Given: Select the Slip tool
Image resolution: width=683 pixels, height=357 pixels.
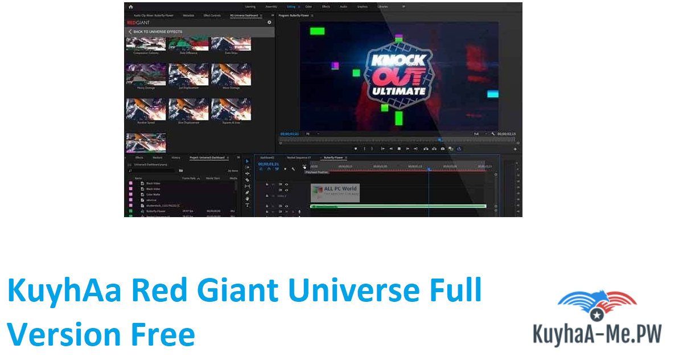Looking at the screenshot, I should 247,186.
